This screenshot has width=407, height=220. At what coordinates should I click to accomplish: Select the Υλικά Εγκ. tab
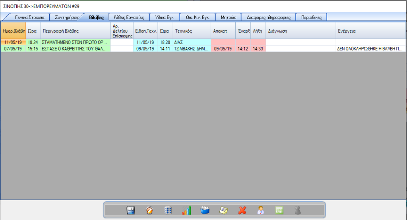(164, 17)
